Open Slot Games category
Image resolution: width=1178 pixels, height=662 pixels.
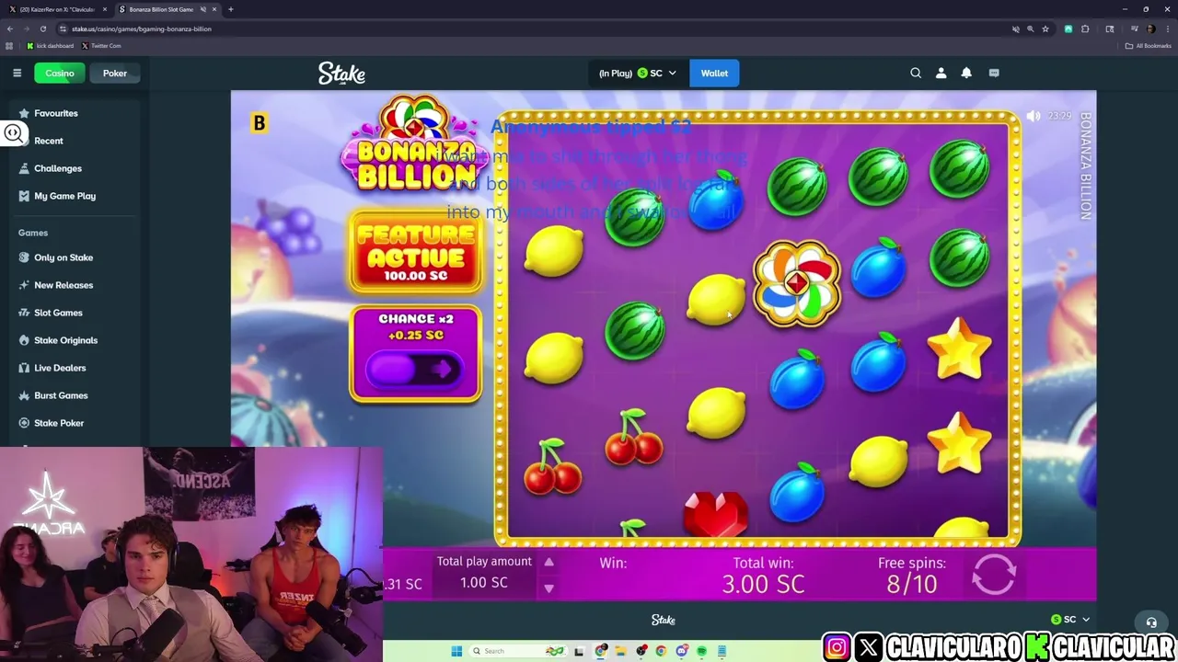[x=58, y=313]
